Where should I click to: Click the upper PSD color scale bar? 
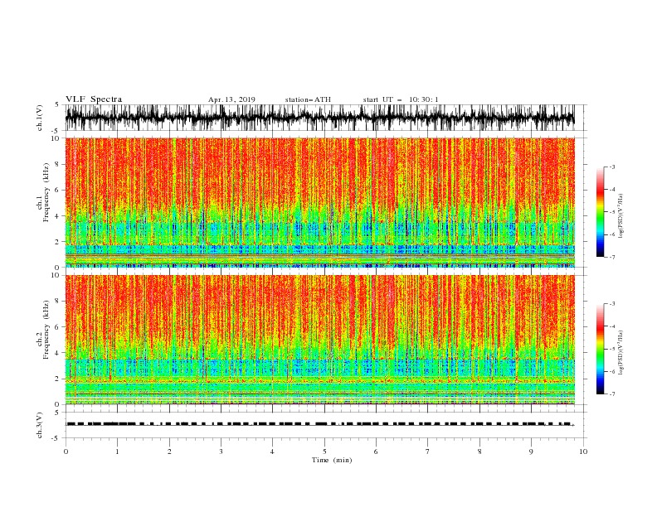600,212
